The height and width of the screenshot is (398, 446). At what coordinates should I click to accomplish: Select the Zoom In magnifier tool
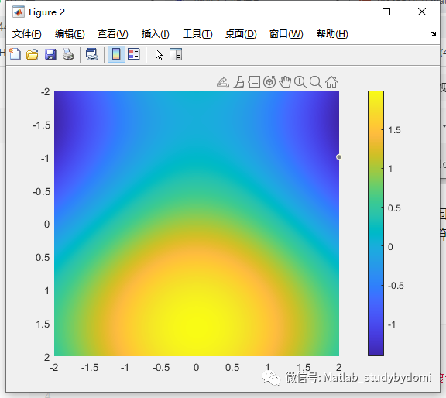tap(300, 82)
